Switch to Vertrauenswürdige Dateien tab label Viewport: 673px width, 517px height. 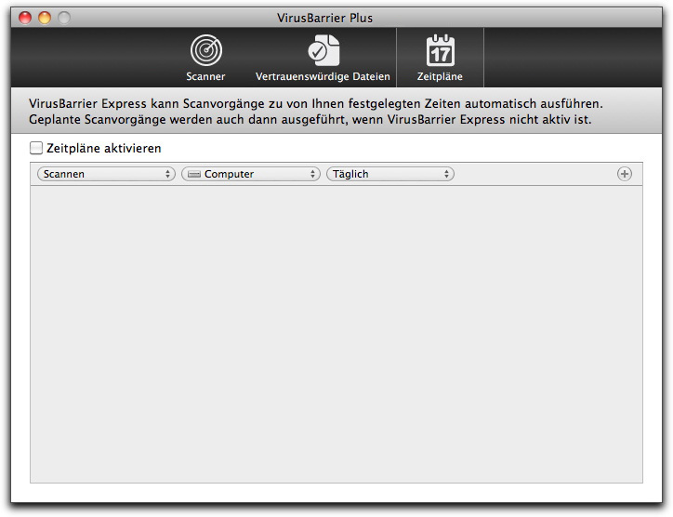point(323,76)
